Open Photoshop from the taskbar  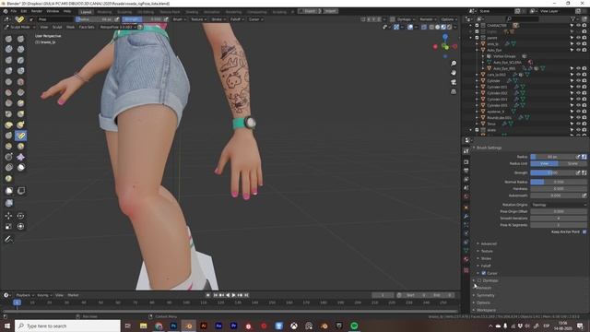pos(173,326)
